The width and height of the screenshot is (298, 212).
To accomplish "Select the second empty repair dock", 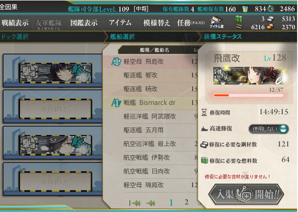I will (55, 181).
